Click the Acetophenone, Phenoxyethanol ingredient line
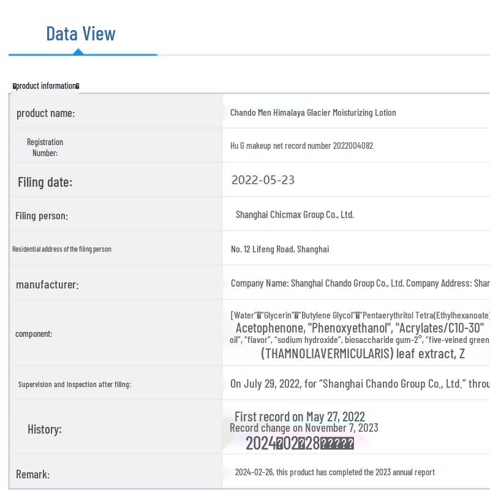The image size is (490, 490). pyautogui.click(x=360, y=328)
